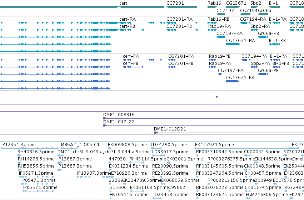Select transcript CG7194-RA
This screenshot has width=304, height=200.
point(245,23)
